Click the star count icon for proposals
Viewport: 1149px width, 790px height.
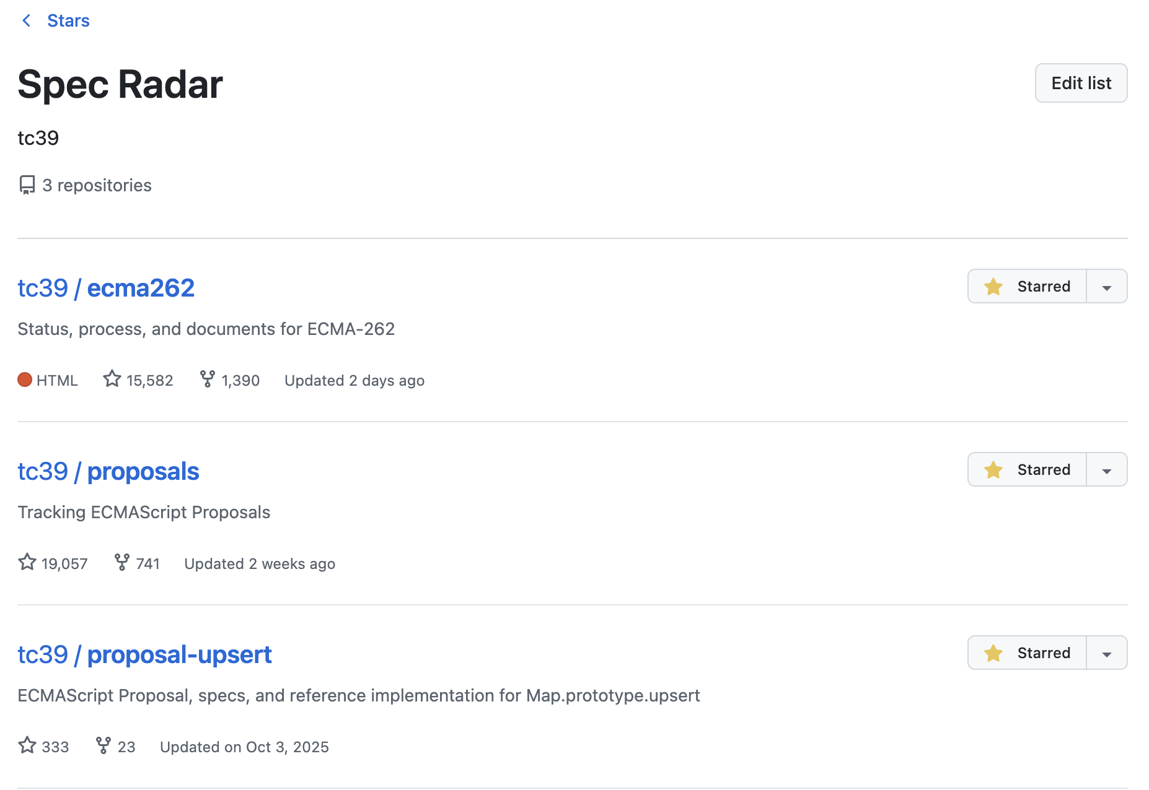tap(27, 562)
